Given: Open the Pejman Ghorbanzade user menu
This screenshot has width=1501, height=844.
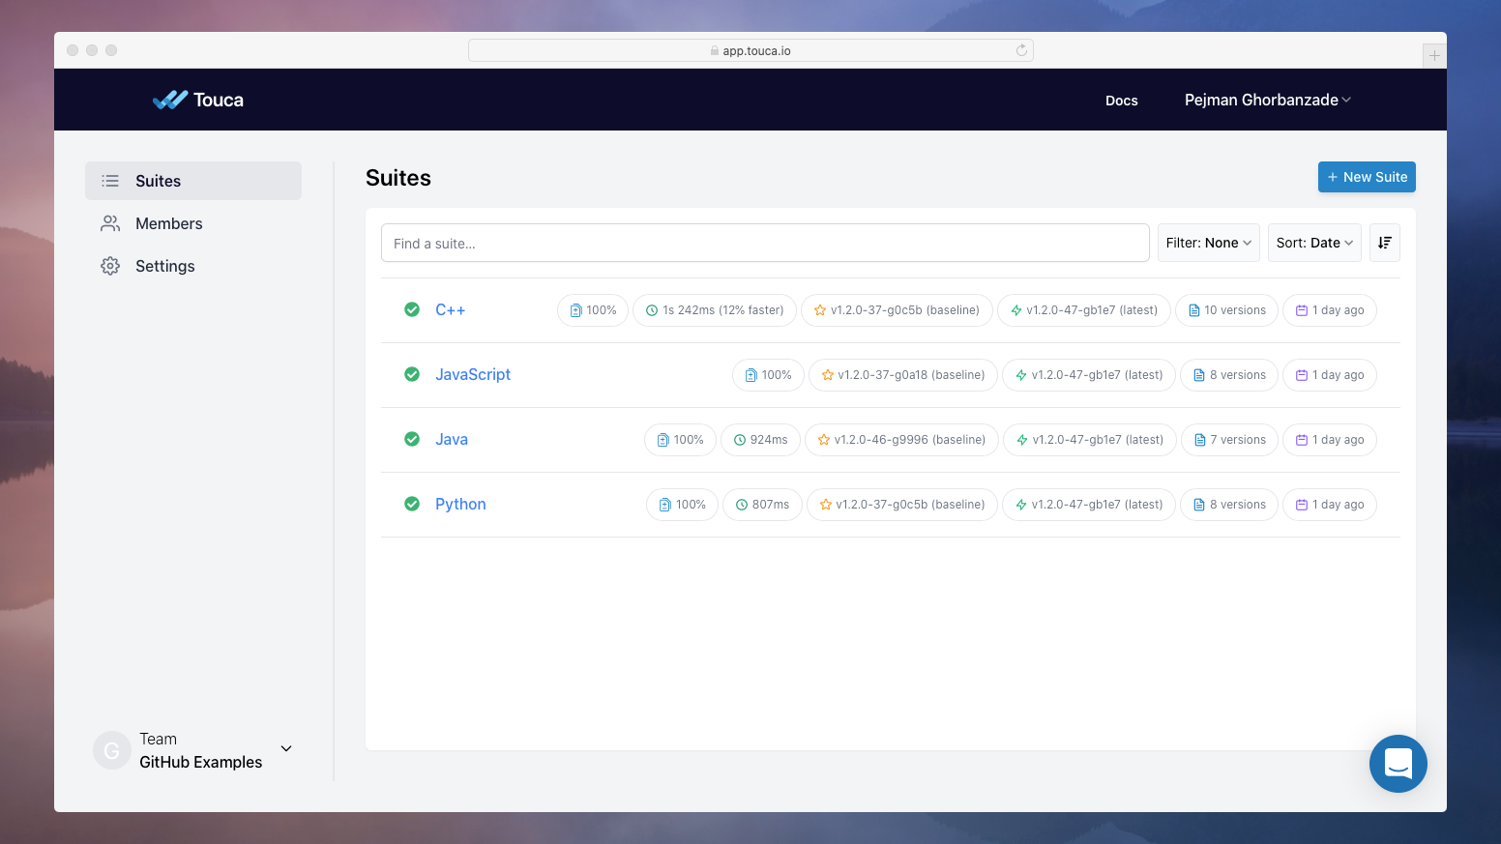Looking at the screenshot, I should (x=1268, y=100).
